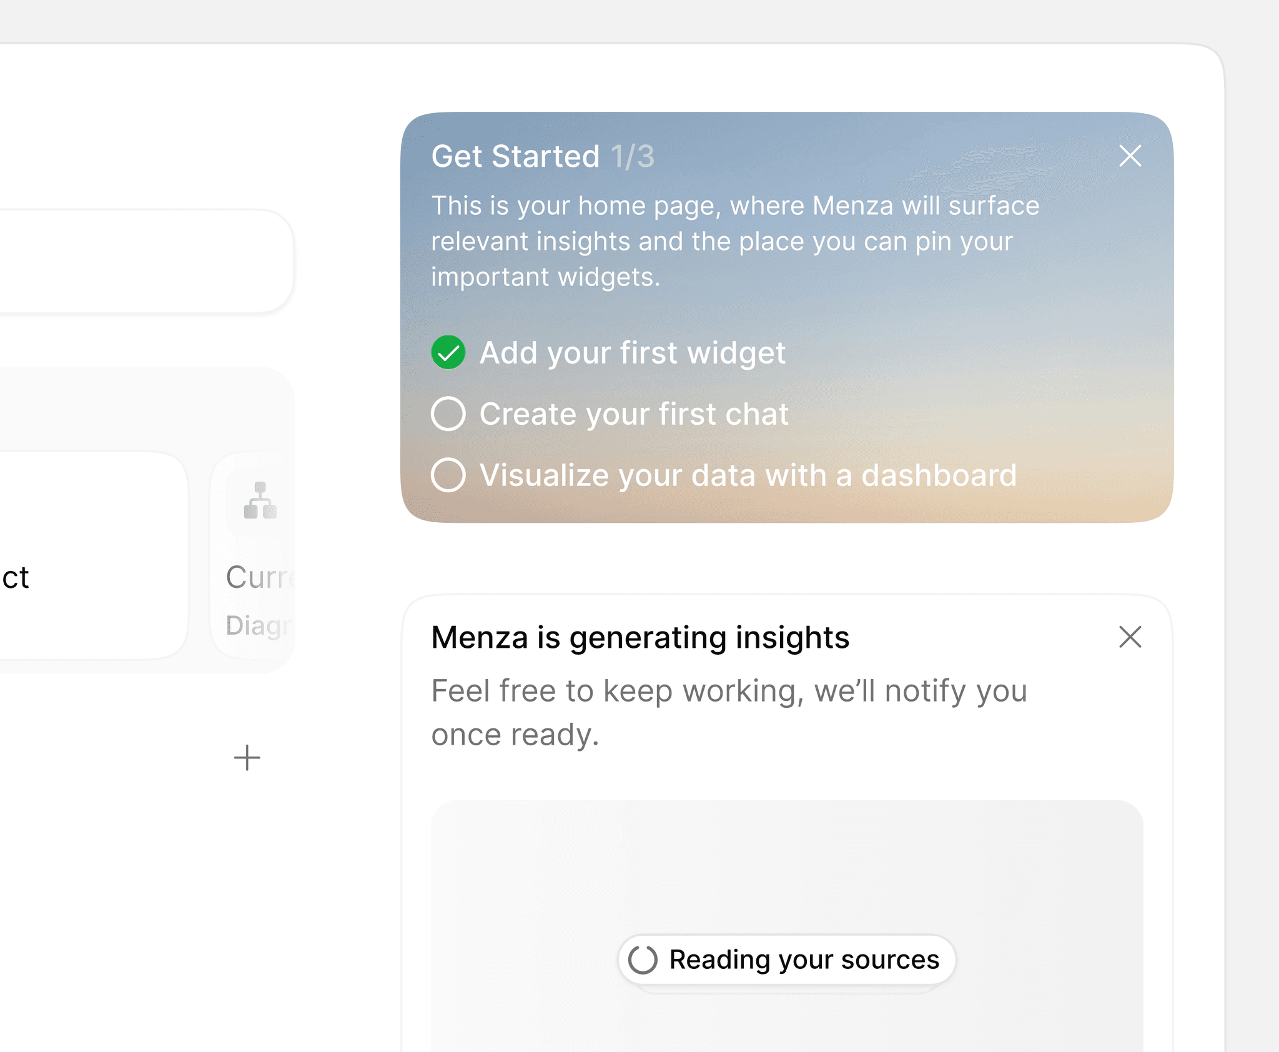Screen dimensions: 1279x1052
Task: Click the Get Started heading
Action: point(515,156)
